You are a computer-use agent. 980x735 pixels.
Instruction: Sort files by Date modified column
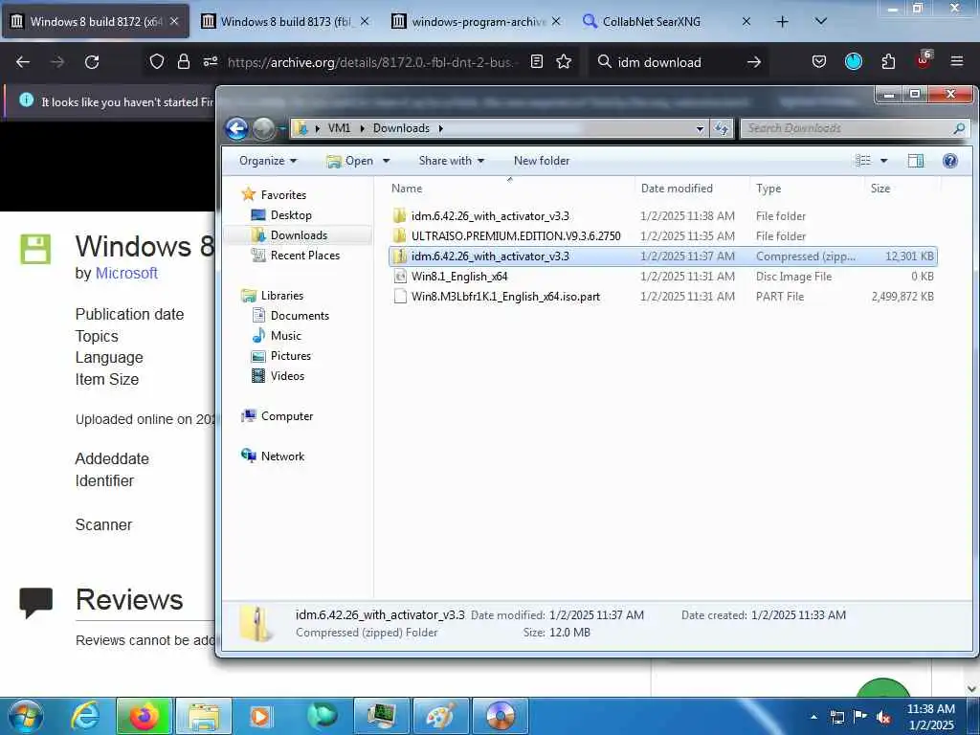692,189
